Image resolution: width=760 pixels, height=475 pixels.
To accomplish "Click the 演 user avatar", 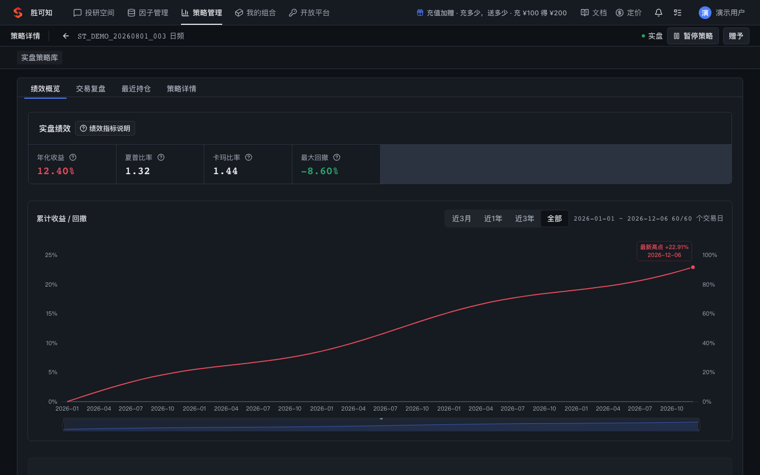I will (705, 13).
